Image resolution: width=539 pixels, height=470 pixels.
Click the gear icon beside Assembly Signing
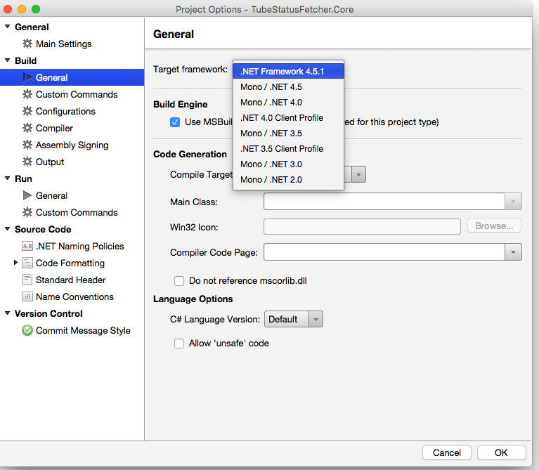[x=27, y=145]
